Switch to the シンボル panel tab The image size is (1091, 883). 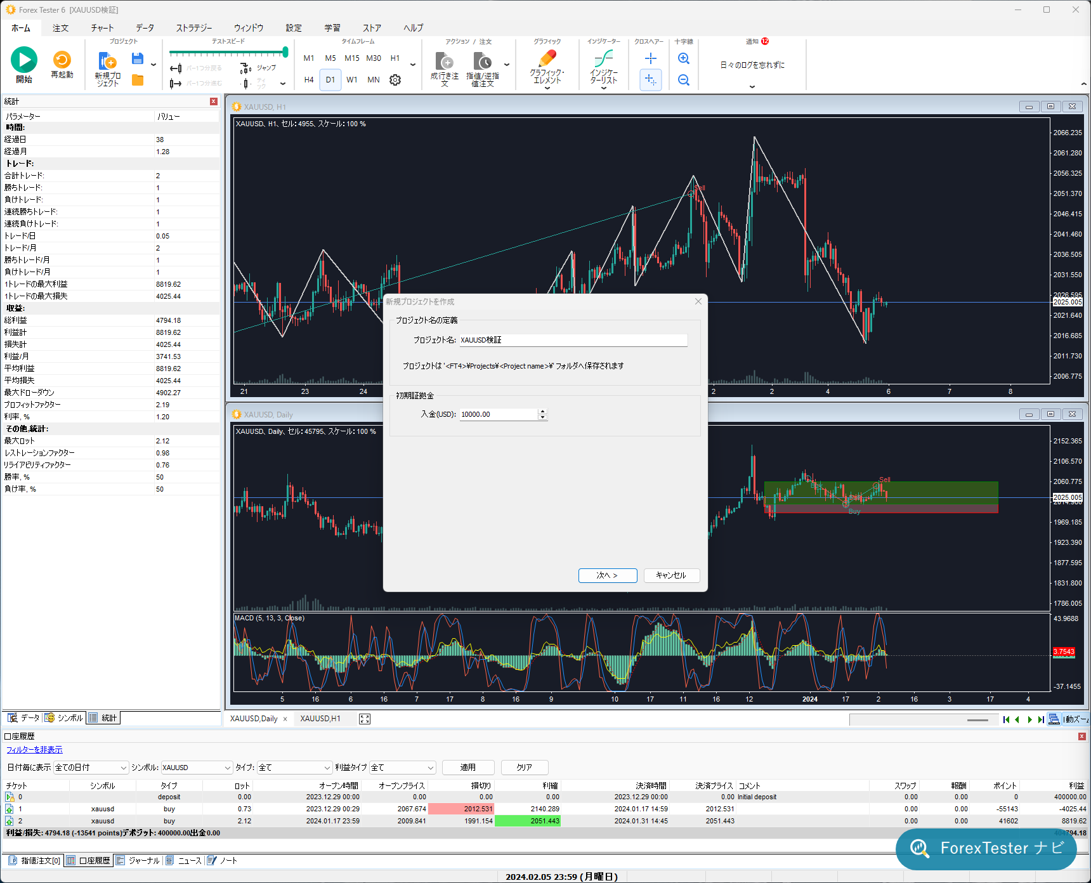[x=64, y=718]
